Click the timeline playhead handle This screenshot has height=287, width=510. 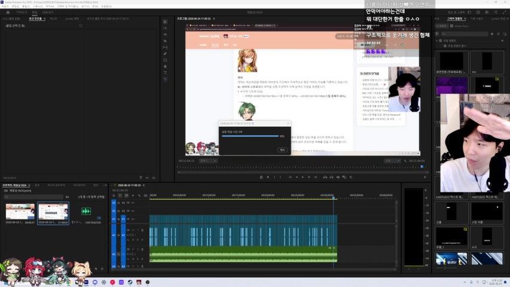click(x=334, y=197)
